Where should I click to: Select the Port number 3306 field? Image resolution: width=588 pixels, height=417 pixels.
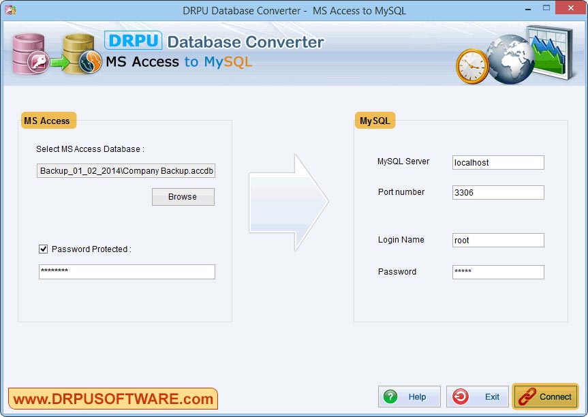[497, 192]
